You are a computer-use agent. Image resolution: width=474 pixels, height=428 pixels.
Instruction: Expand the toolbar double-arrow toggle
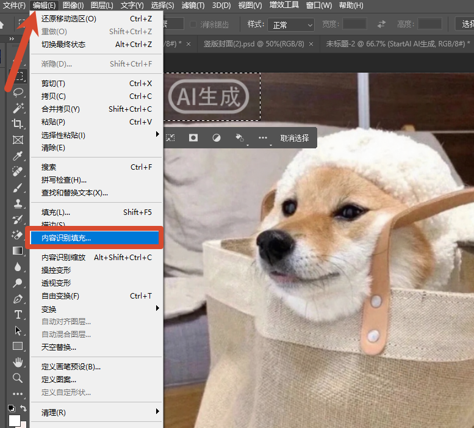[12, 38]
